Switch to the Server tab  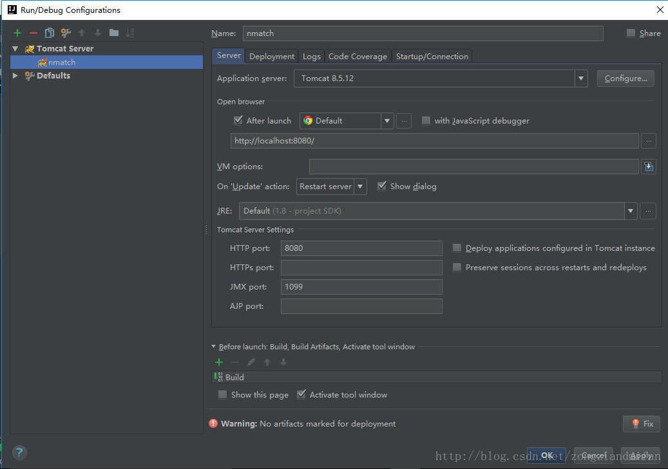(x=228, y=55)
